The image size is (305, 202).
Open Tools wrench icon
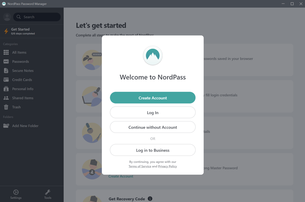click(48, 193)
